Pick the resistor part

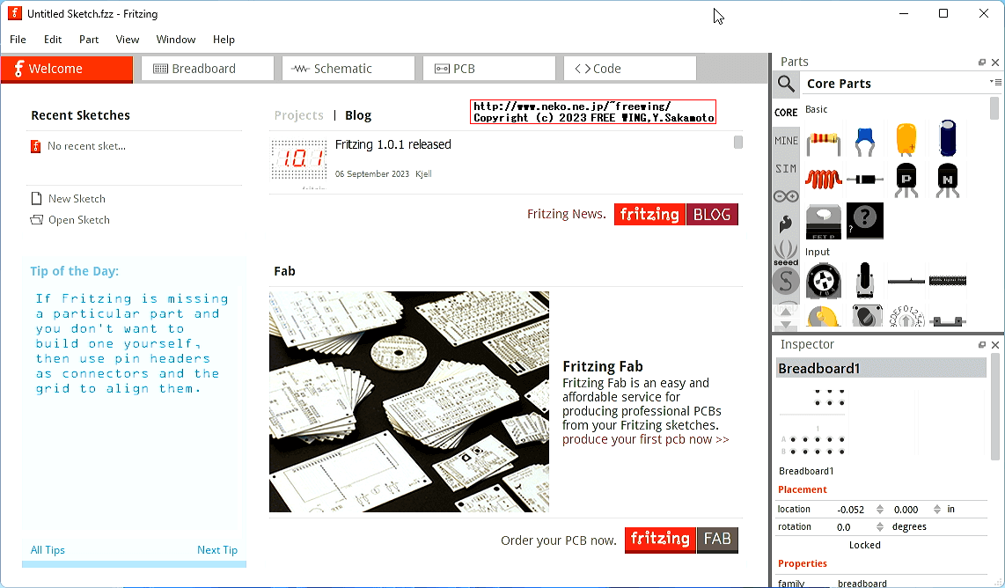point(824,141)
